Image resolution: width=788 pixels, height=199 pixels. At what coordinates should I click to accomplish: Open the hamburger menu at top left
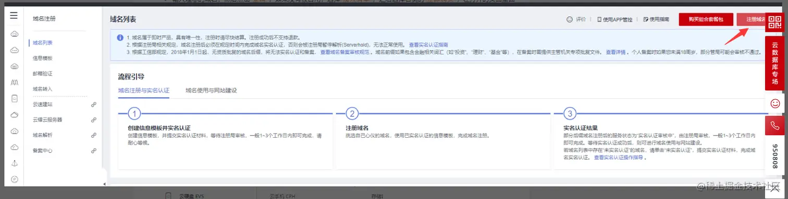point(14,16)
